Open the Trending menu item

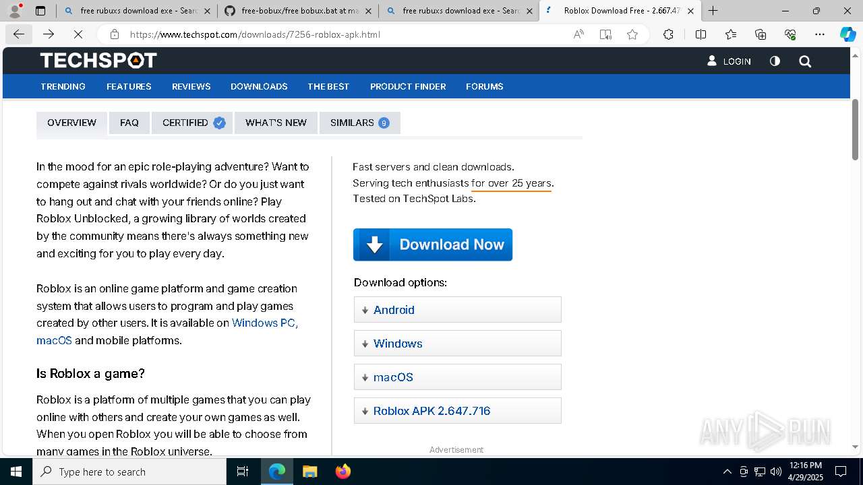click(x=63, y=86)
